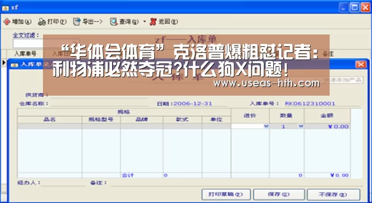The height and width of the screenshot is (203, 372).
Task: Open the 进价 cell dropdown arrow
Action: 266,126
